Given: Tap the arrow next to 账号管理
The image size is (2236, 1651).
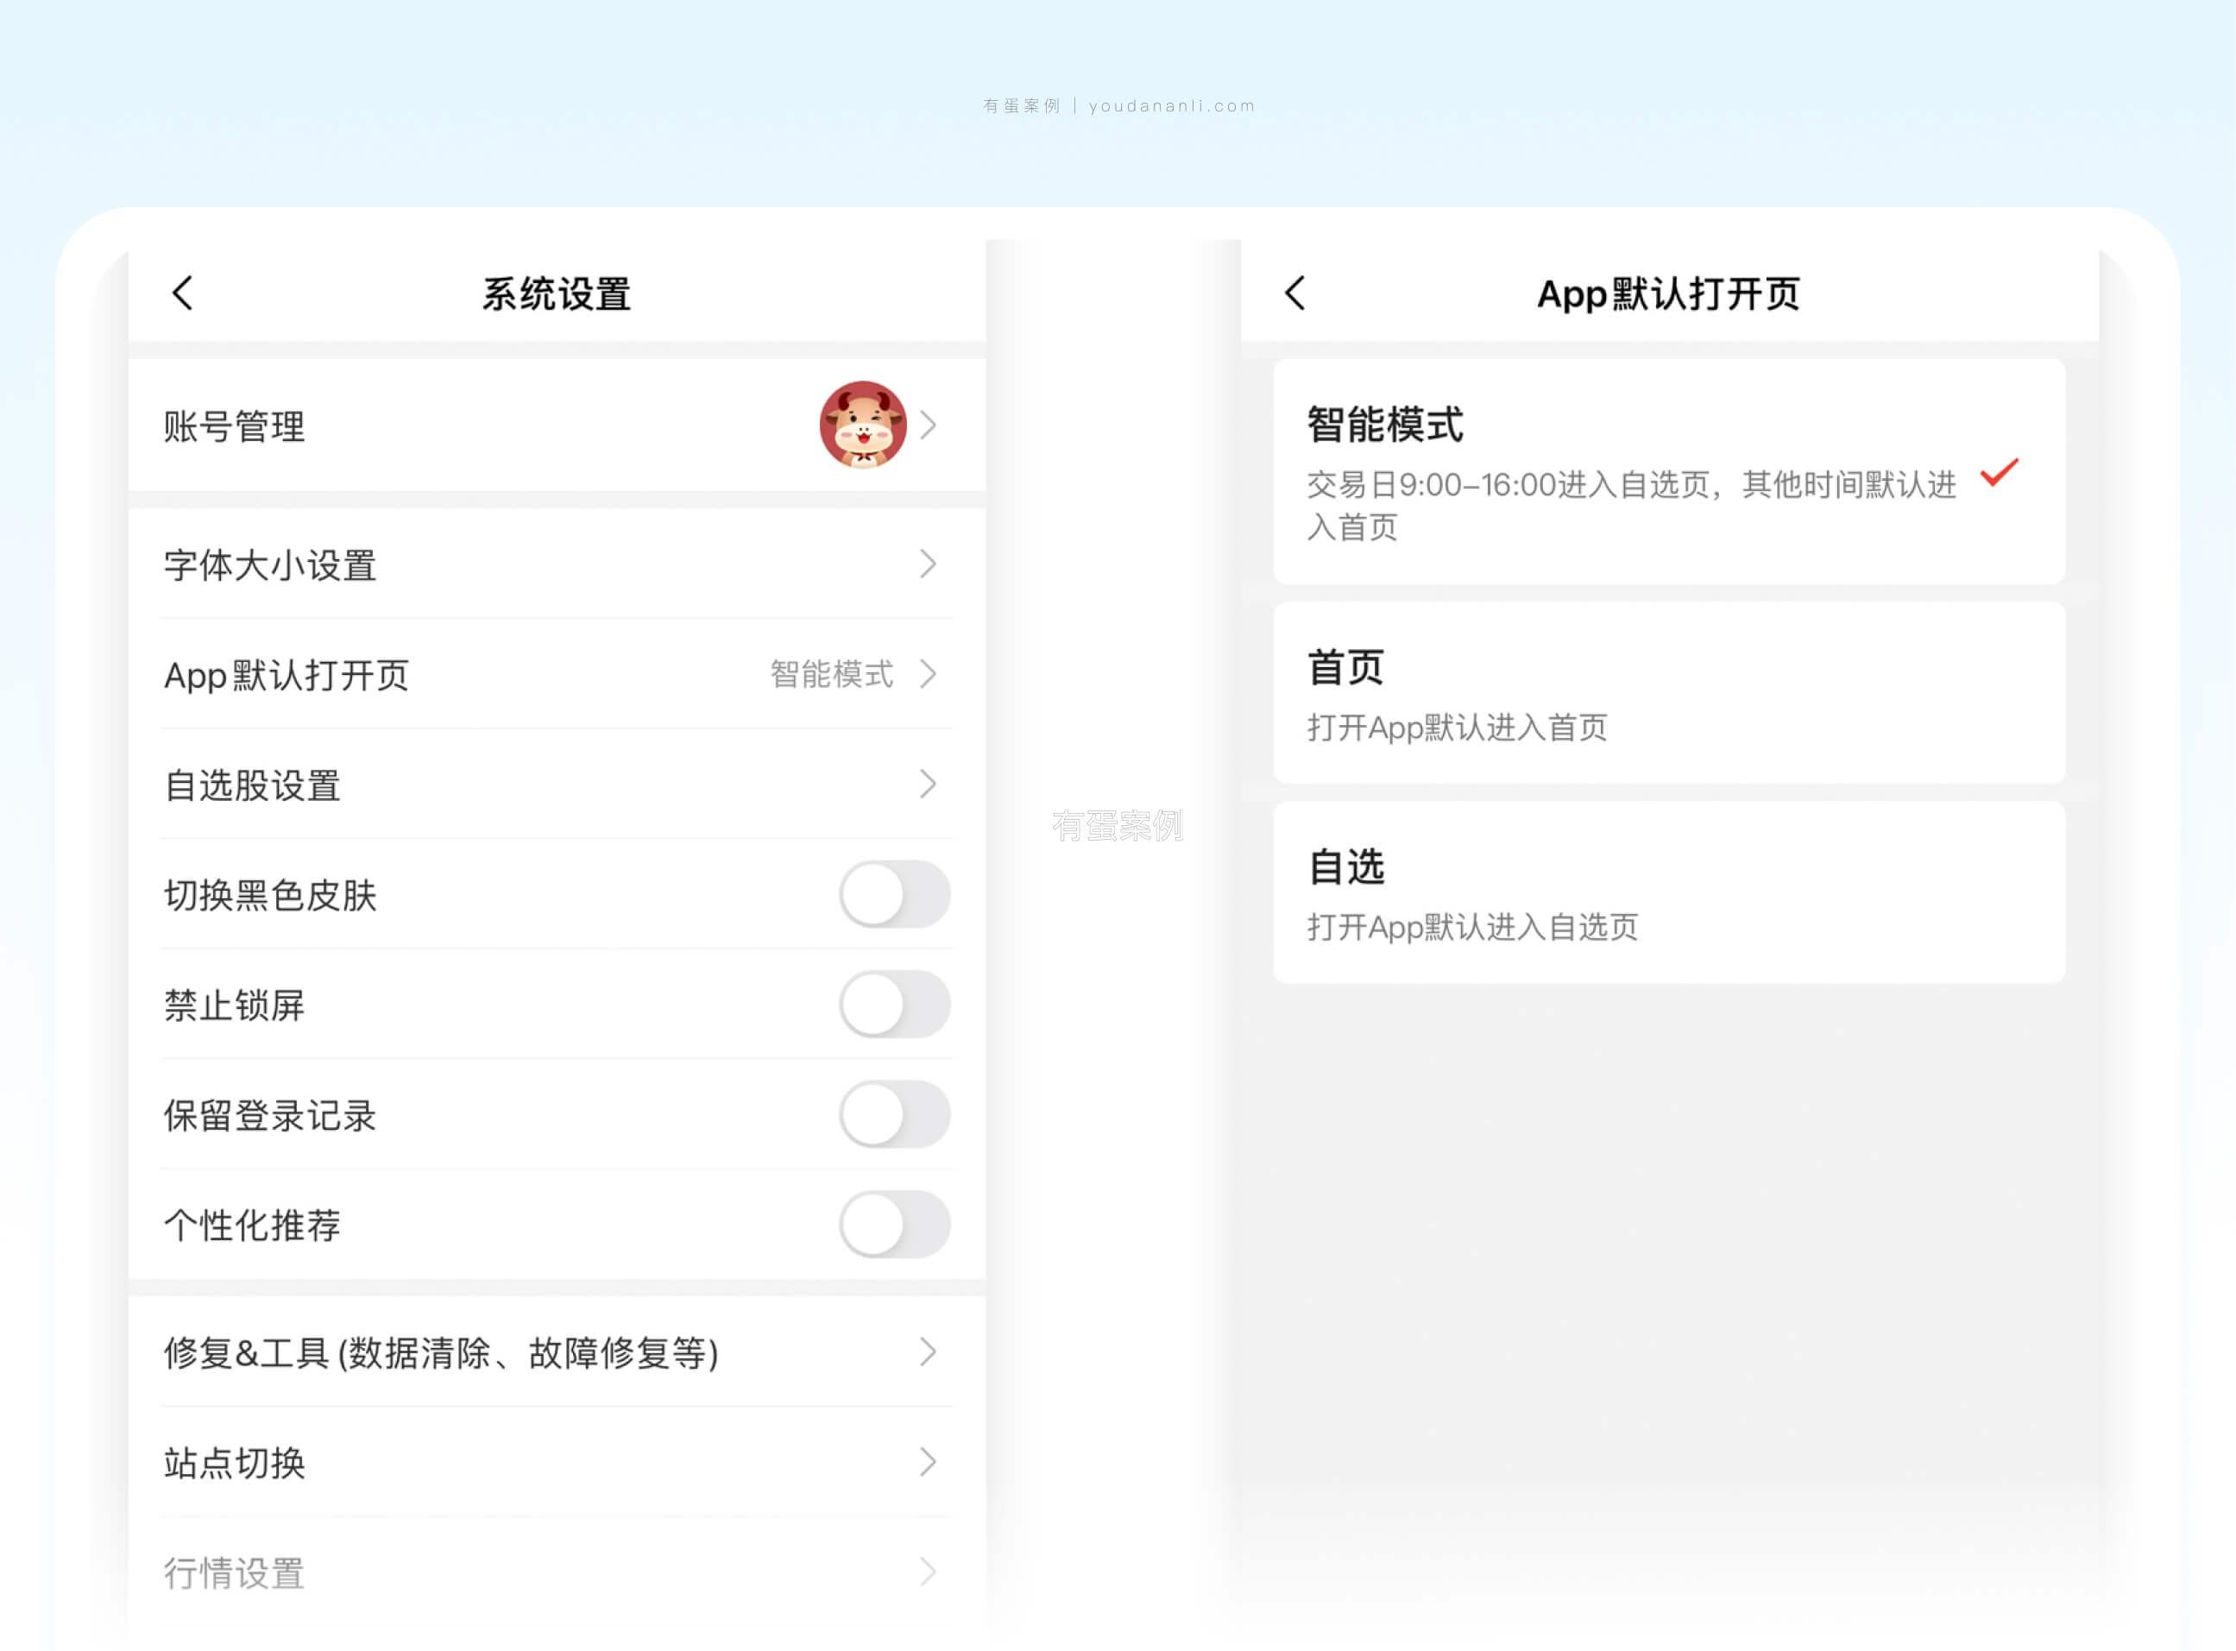Looking at the screenshot, I should [929, 425].
